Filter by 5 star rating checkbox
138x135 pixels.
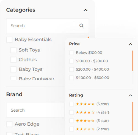point(71,104)
